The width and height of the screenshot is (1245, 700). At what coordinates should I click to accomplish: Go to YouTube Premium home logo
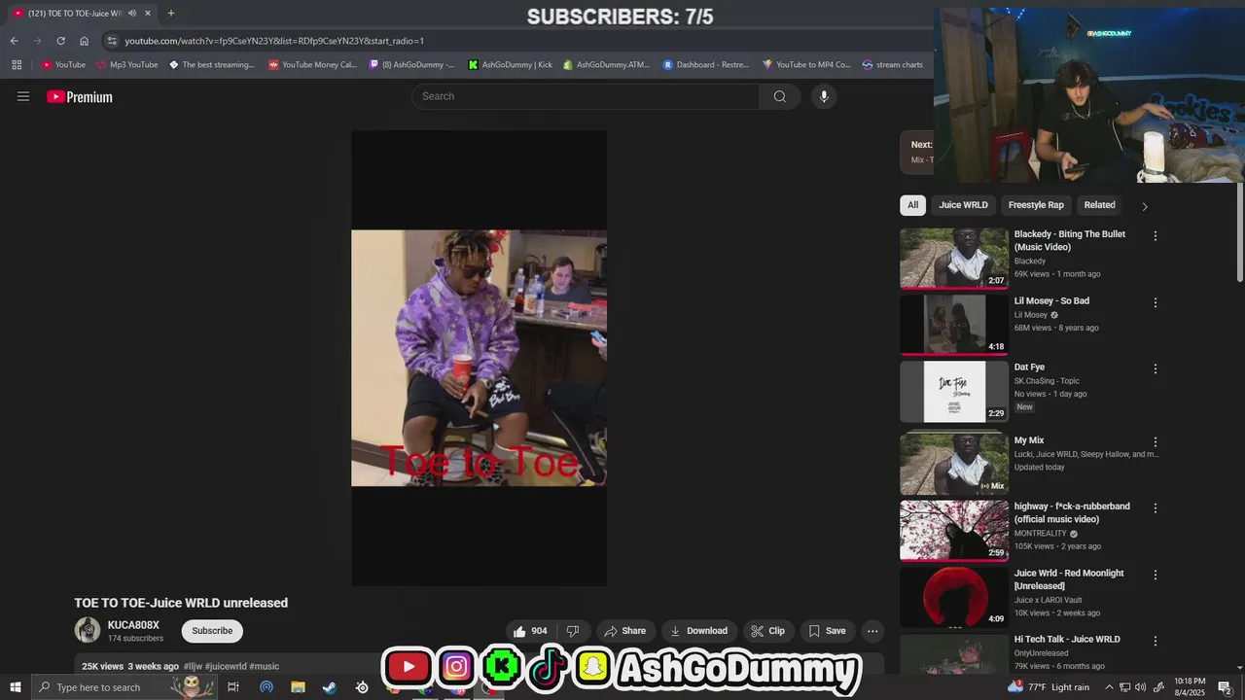tap(80, 96)
